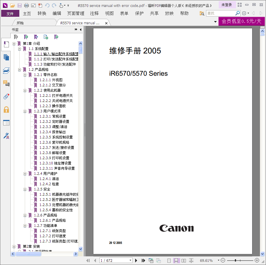
Task: Collapse the 第1章 介绍 bookmark node
Action: tap(14, 44)
